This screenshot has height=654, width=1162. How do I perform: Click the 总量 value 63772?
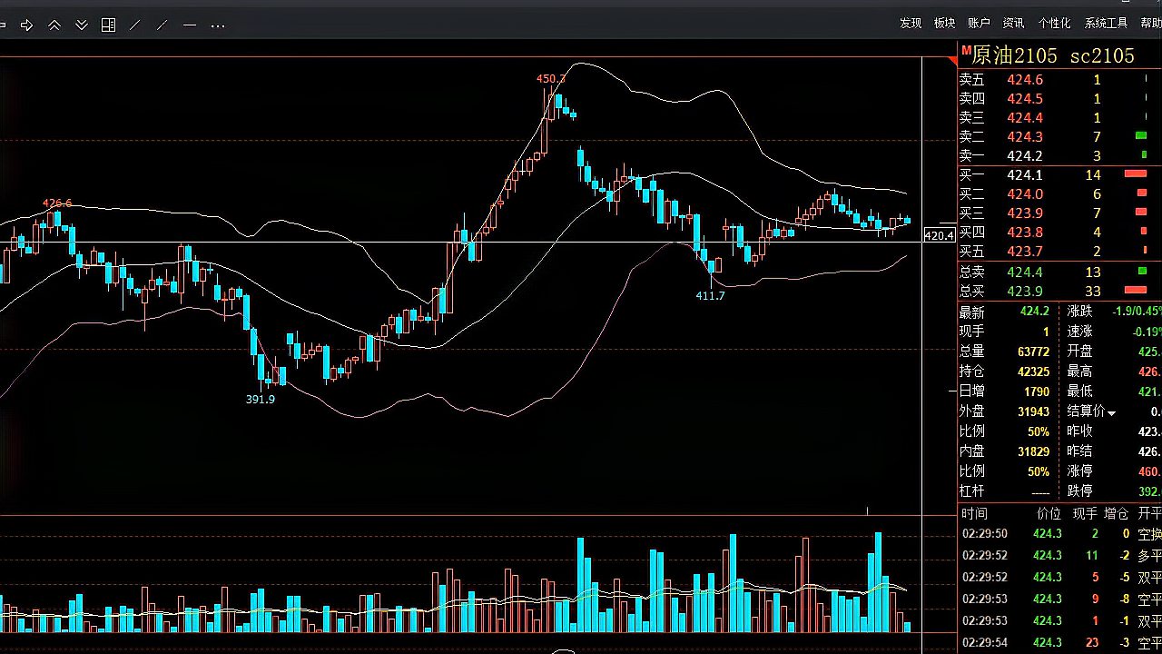[x=1033, y=352]
